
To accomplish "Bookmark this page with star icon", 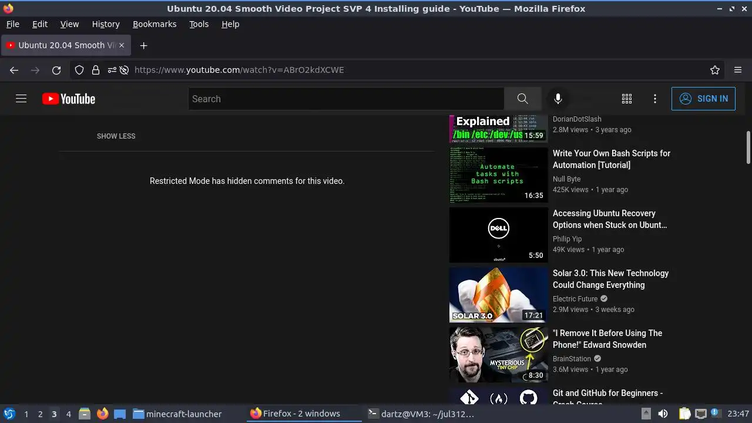I will [715, 70].
